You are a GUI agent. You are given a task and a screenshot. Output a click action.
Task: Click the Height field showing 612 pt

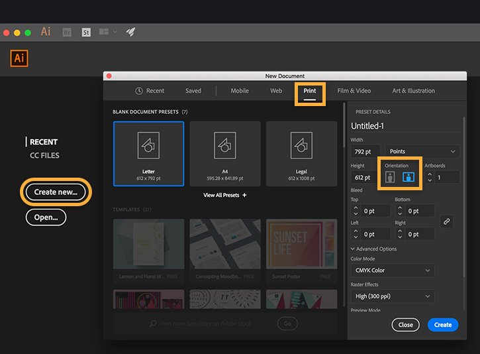click(364, 178)
